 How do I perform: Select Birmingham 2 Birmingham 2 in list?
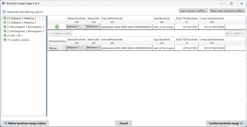tap(25, 31)
